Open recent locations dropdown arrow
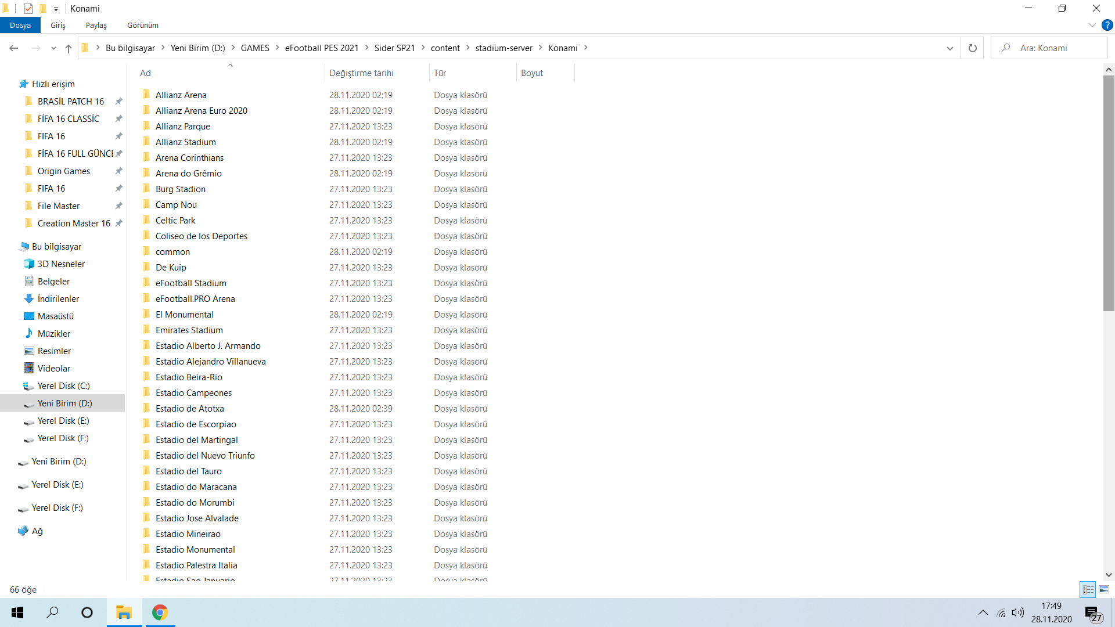Viewport: 1115px width, 627px height. tap(53, 48)
